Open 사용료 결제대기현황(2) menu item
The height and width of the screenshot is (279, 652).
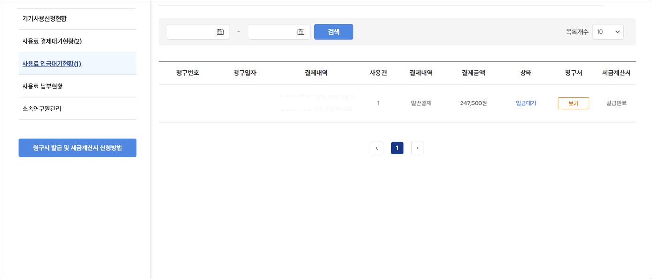[52, 41]
